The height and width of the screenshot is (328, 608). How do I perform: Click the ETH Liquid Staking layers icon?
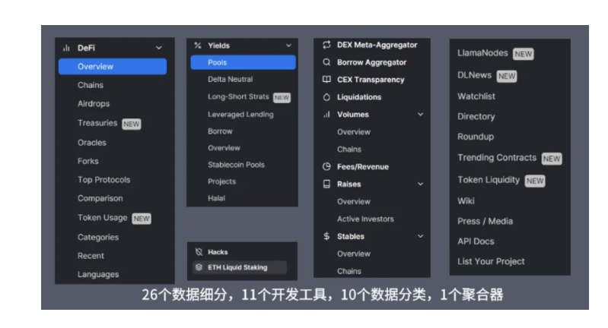(x=199, y=267)
